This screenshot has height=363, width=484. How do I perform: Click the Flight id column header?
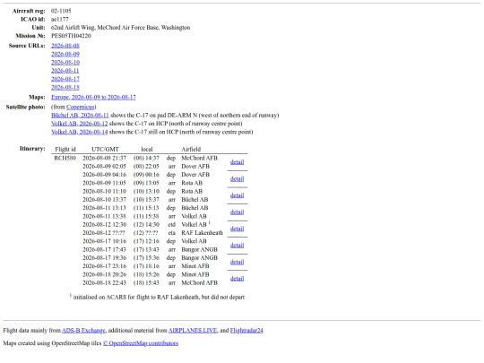point(65,150)
